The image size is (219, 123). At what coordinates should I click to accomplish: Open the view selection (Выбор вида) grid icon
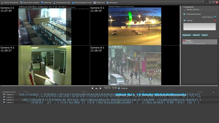click(42, 2)
